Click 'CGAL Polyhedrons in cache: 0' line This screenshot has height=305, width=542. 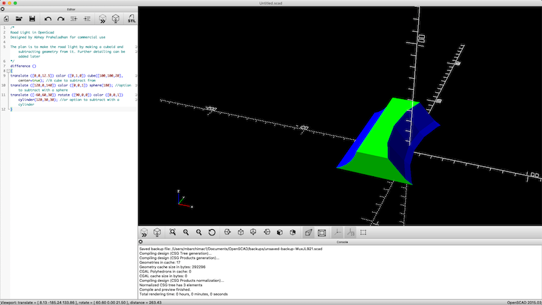tap(165, 272)
